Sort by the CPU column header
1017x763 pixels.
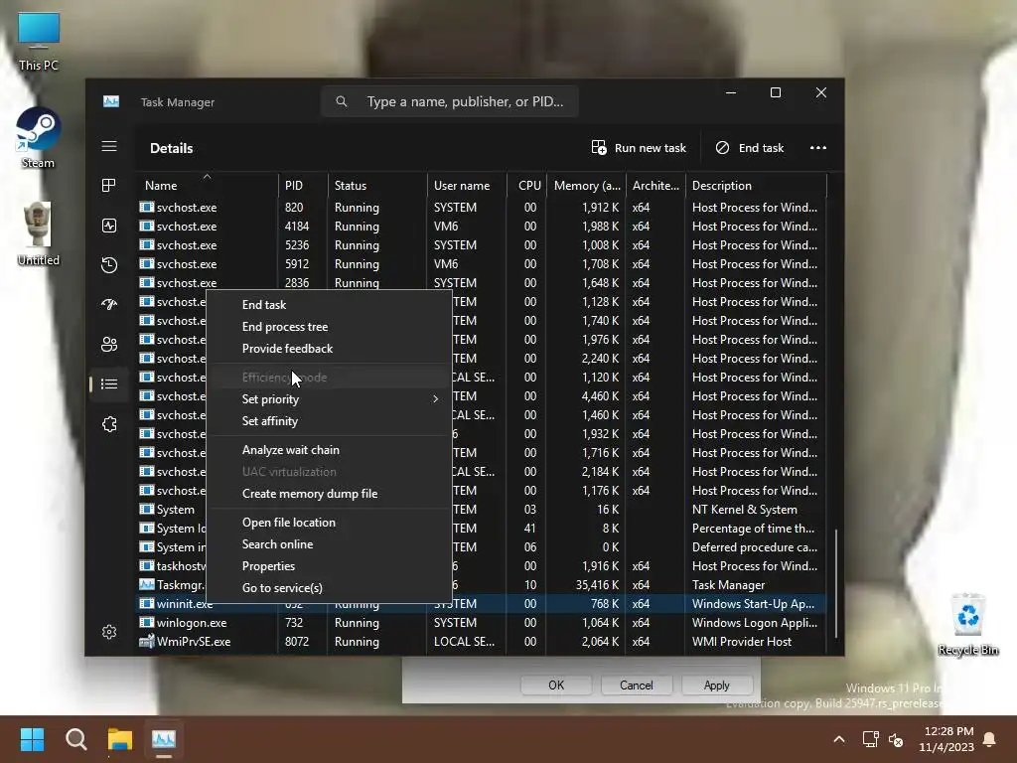pyautogui.click(x=526, y=186)
